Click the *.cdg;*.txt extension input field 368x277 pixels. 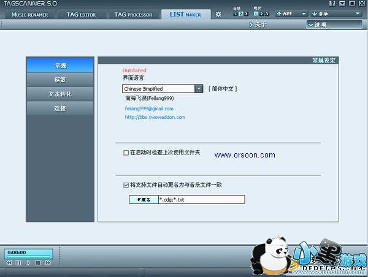[201, 200]
